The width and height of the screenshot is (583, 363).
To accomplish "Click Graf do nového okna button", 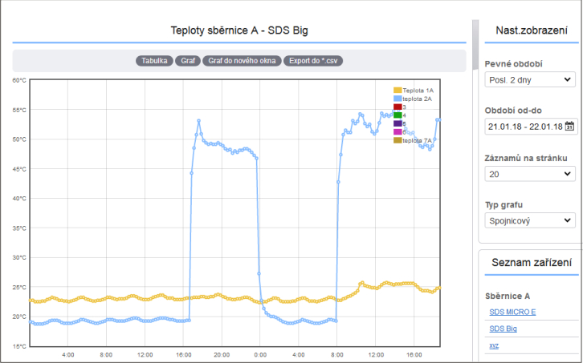I will (241, 60).
